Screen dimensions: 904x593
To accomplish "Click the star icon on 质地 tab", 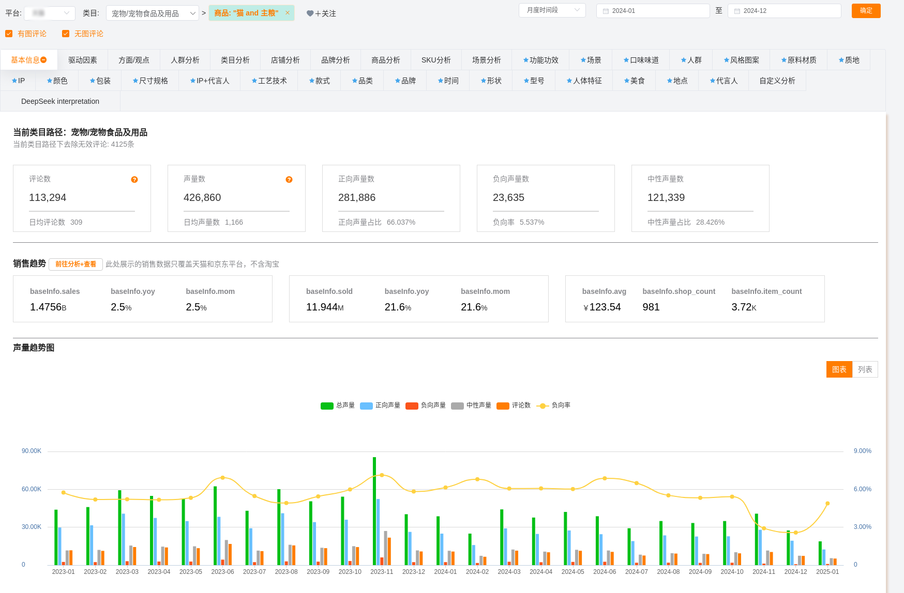I will pyautogui.click(x=841, y=60).
